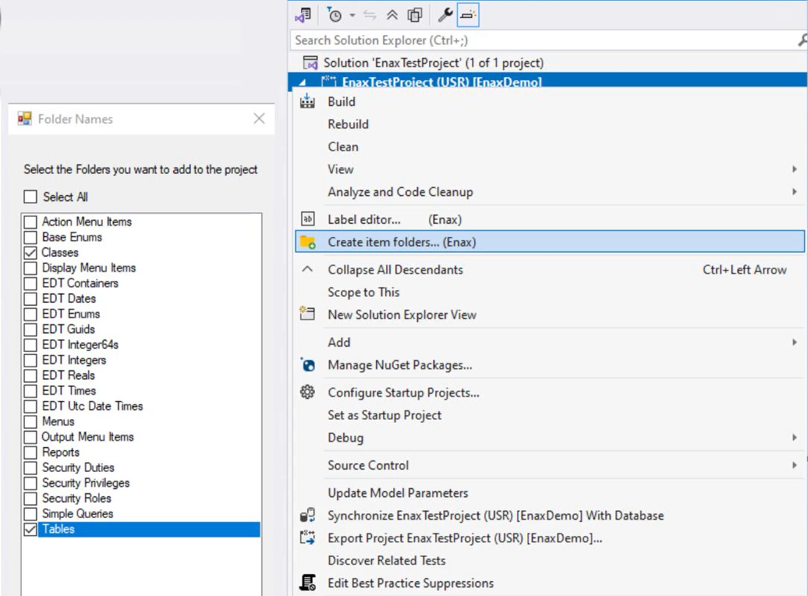Expand the View submenu arrow
This screenshot has width=808, height=596.
[795, 169]
